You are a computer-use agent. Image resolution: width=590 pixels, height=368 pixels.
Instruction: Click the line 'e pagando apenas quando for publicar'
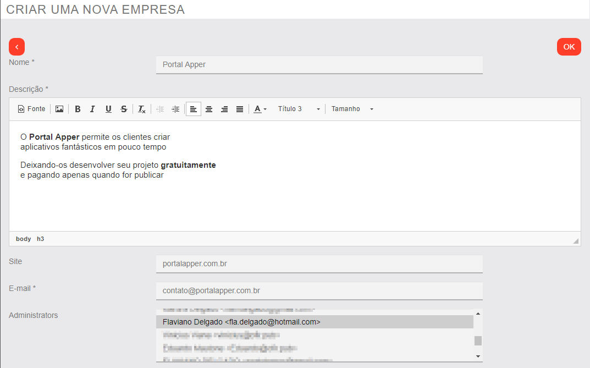coord(92,175)
